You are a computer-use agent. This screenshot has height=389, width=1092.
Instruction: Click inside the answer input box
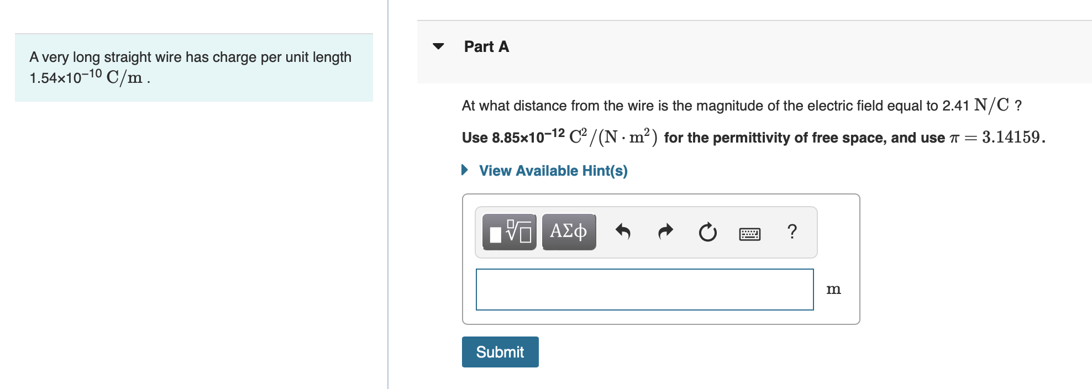[644, 288]
